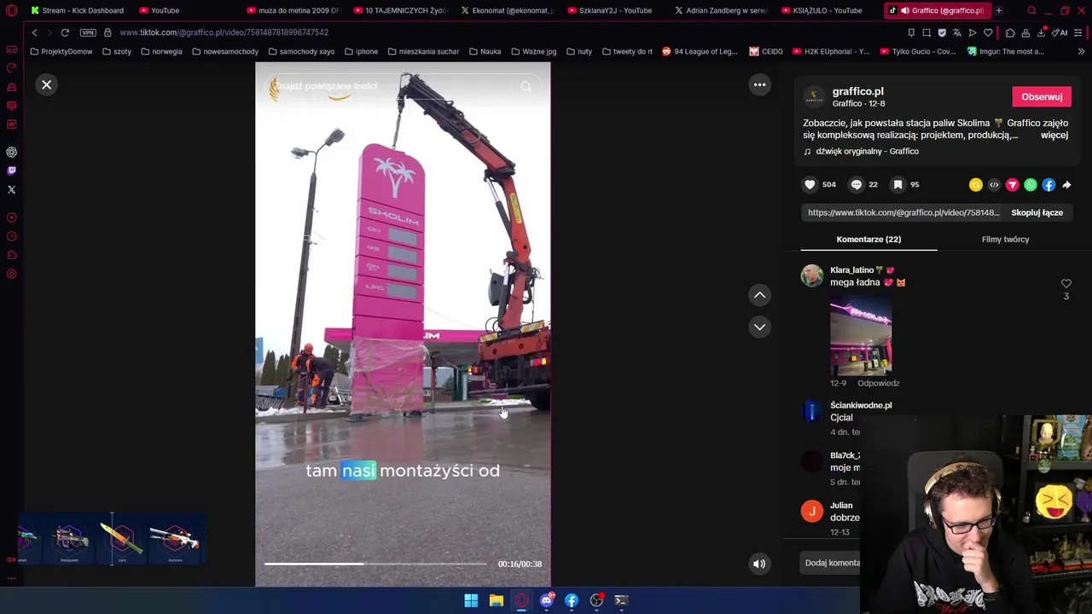The height and width of the screenshot is (614, 1092).
Task: Open the Ściankiwodne.pl commenter profile
Action: coord(861,405)
